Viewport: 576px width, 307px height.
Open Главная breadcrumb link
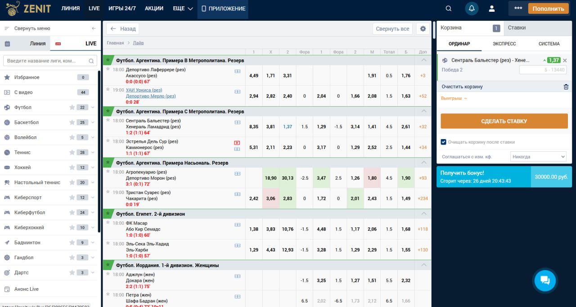tap(115, 43)
